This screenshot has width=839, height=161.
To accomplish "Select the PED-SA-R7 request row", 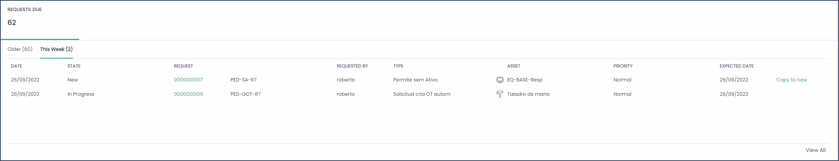I will tap(418, 80).
